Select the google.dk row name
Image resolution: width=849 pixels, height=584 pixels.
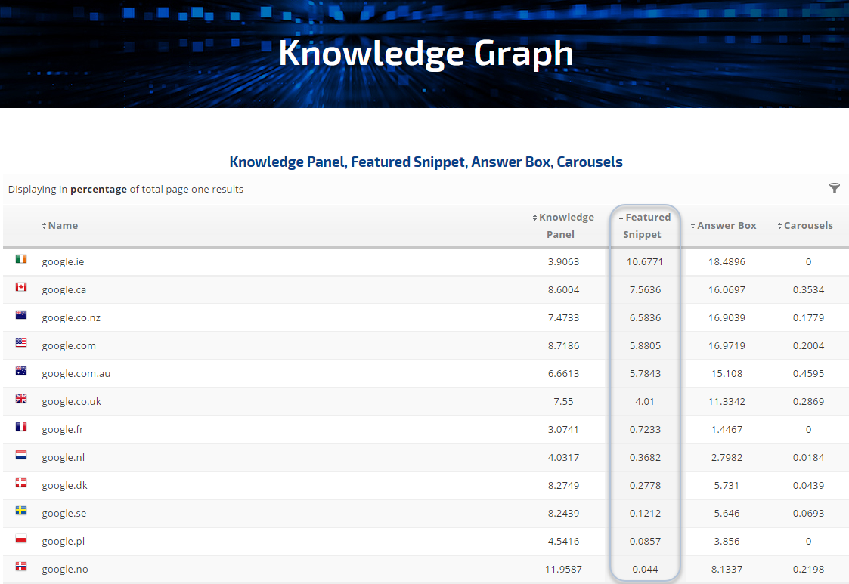pos(64,486)
